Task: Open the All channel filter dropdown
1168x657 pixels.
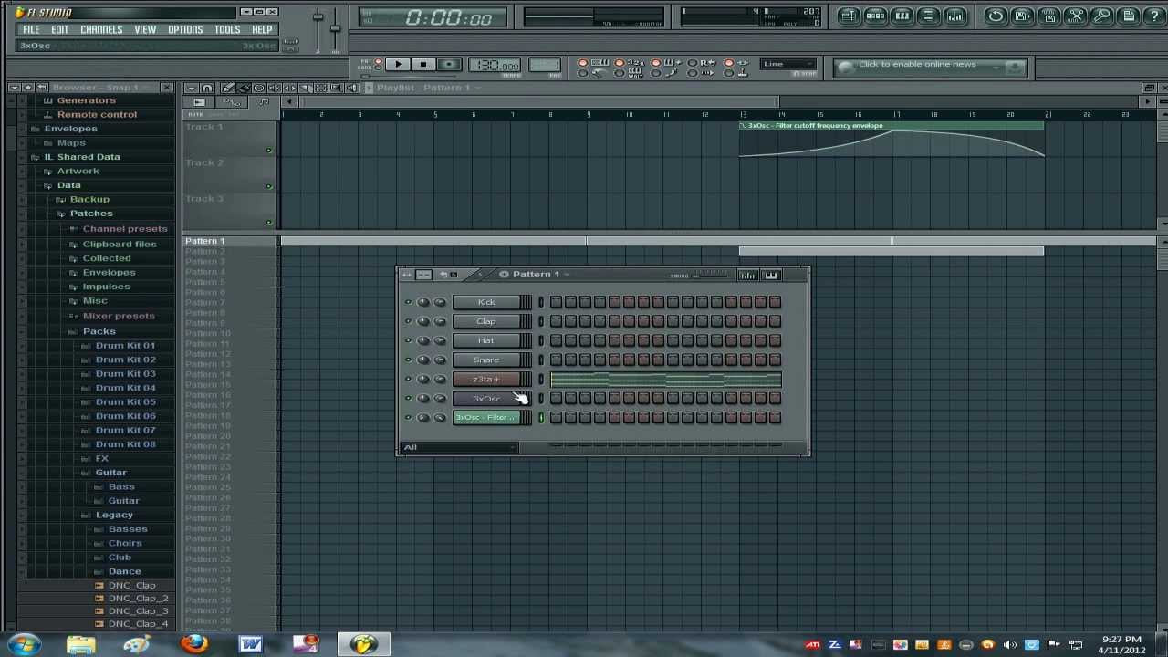Action: pos(461,447)
